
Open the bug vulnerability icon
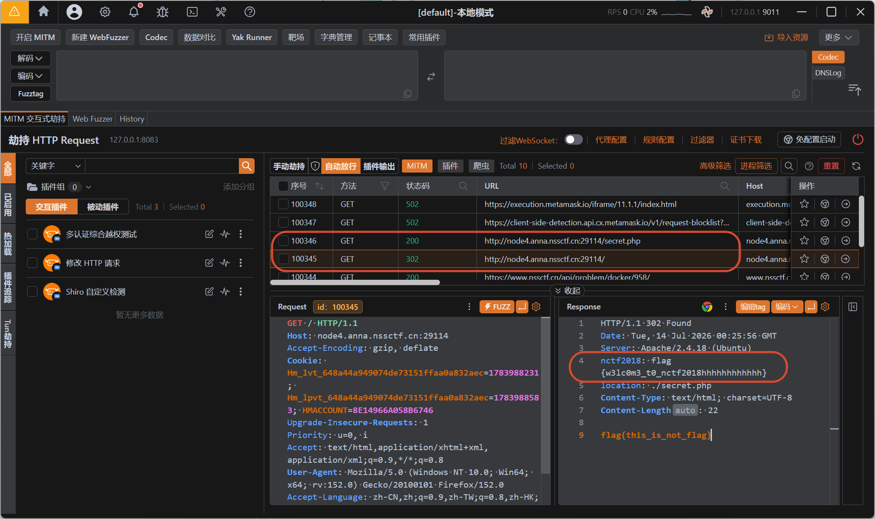pos(163,12)
